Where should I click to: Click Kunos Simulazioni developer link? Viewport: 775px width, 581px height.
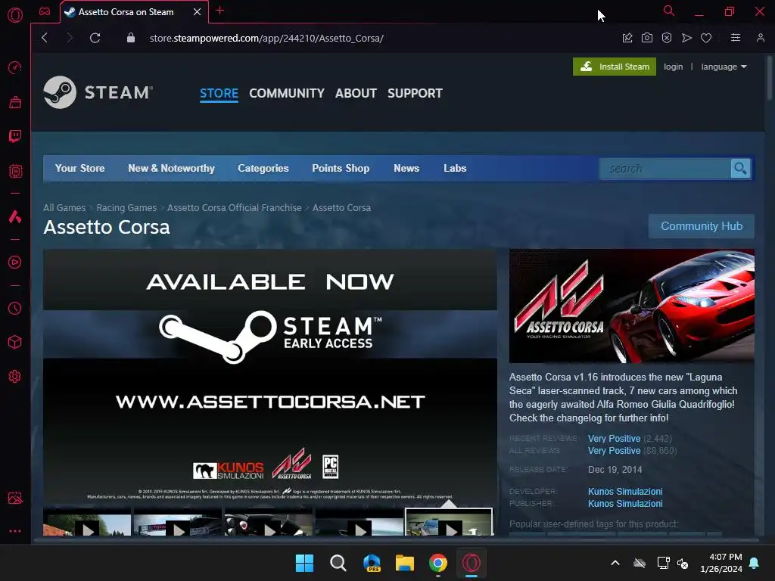[x=625, y=492]
